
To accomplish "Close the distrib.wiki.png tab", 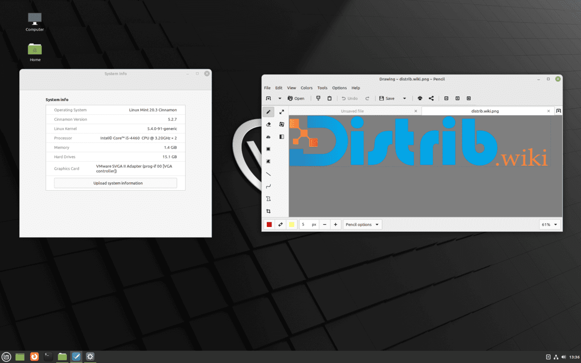I will coord(549,111).
